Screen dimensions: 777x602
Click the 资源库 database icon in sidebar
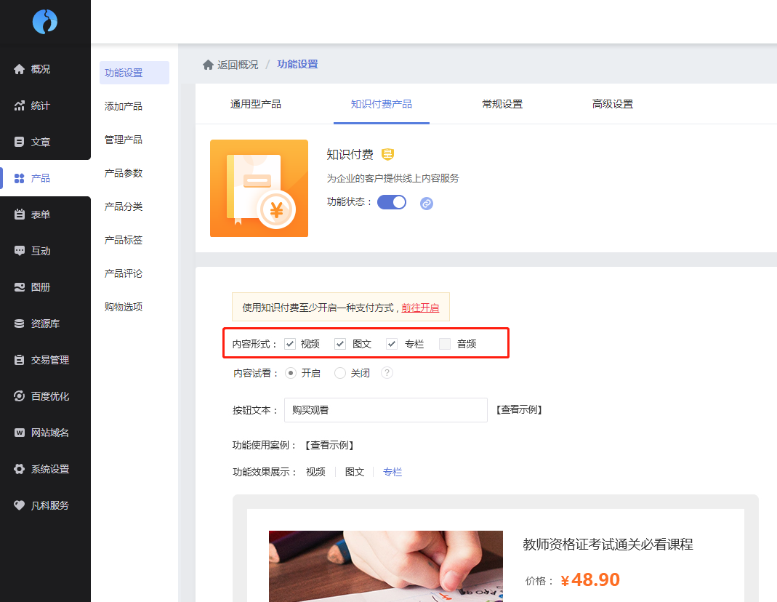(20, 324)
